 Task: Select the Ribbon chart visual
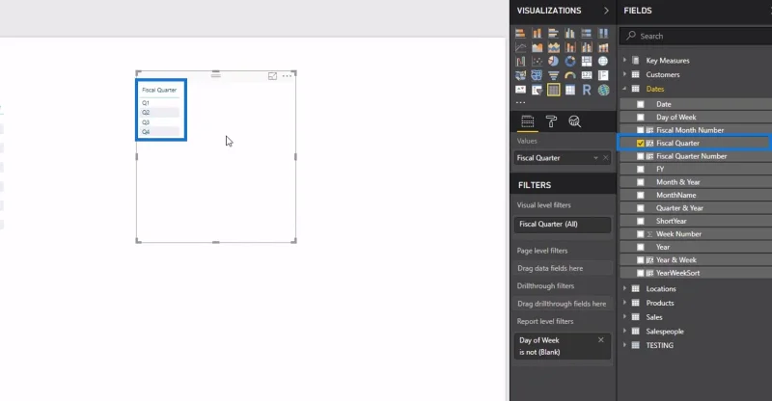[603, 47]
